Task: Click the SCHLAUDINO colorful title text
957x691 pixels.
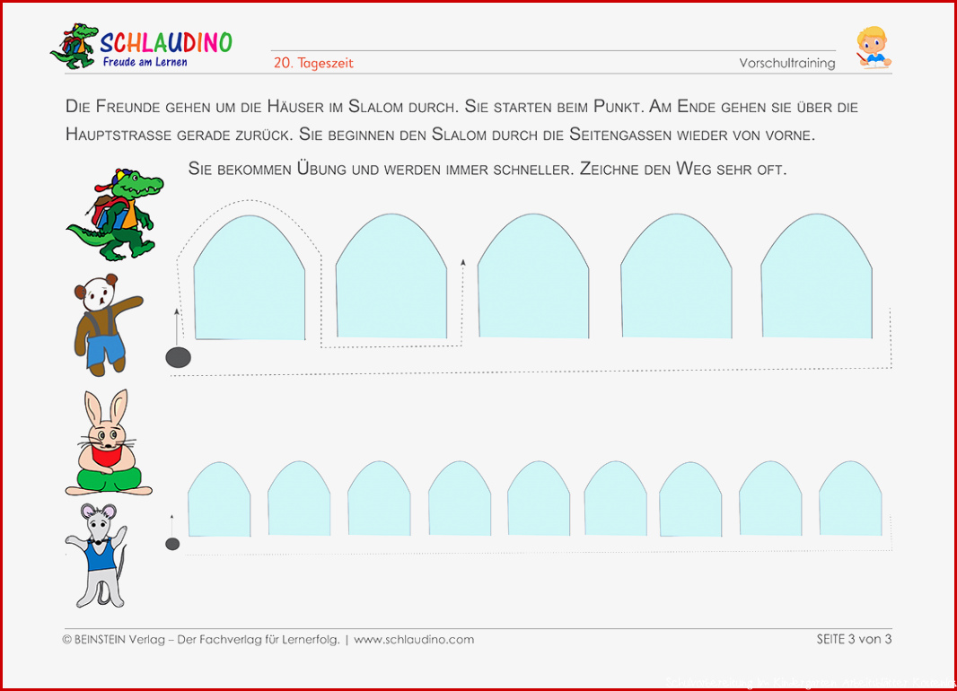Action: pyautogui.click(x=166, y=43)
